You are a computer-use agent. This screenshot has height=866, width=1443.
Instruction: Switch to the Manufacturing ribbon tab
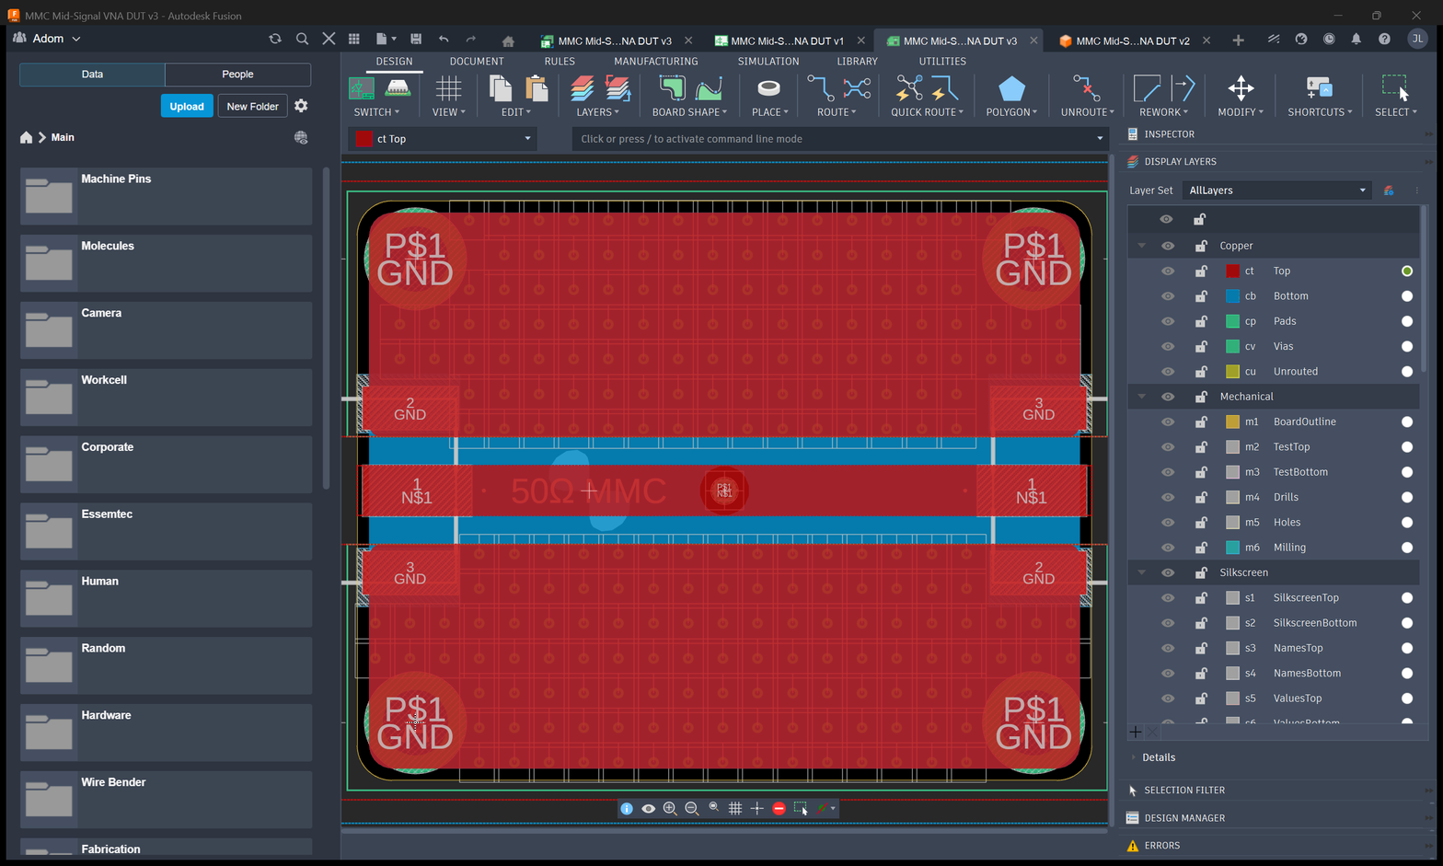tap(655, 61)
